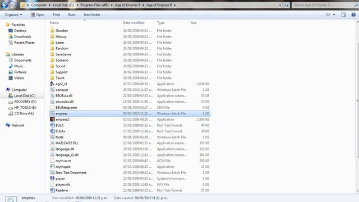Select the player system information icon
The image size is (359, 202).
[x=52, y=178]
